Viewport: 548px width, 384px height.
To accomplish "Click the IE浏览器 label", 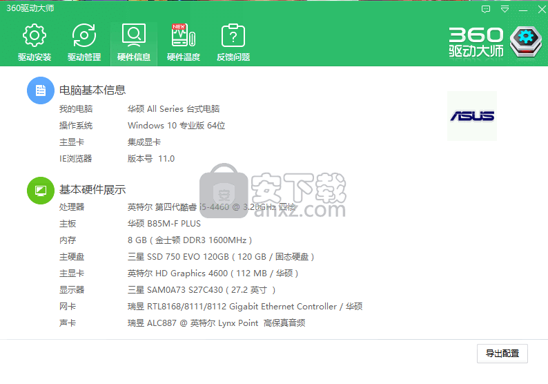I will (75, 159).
